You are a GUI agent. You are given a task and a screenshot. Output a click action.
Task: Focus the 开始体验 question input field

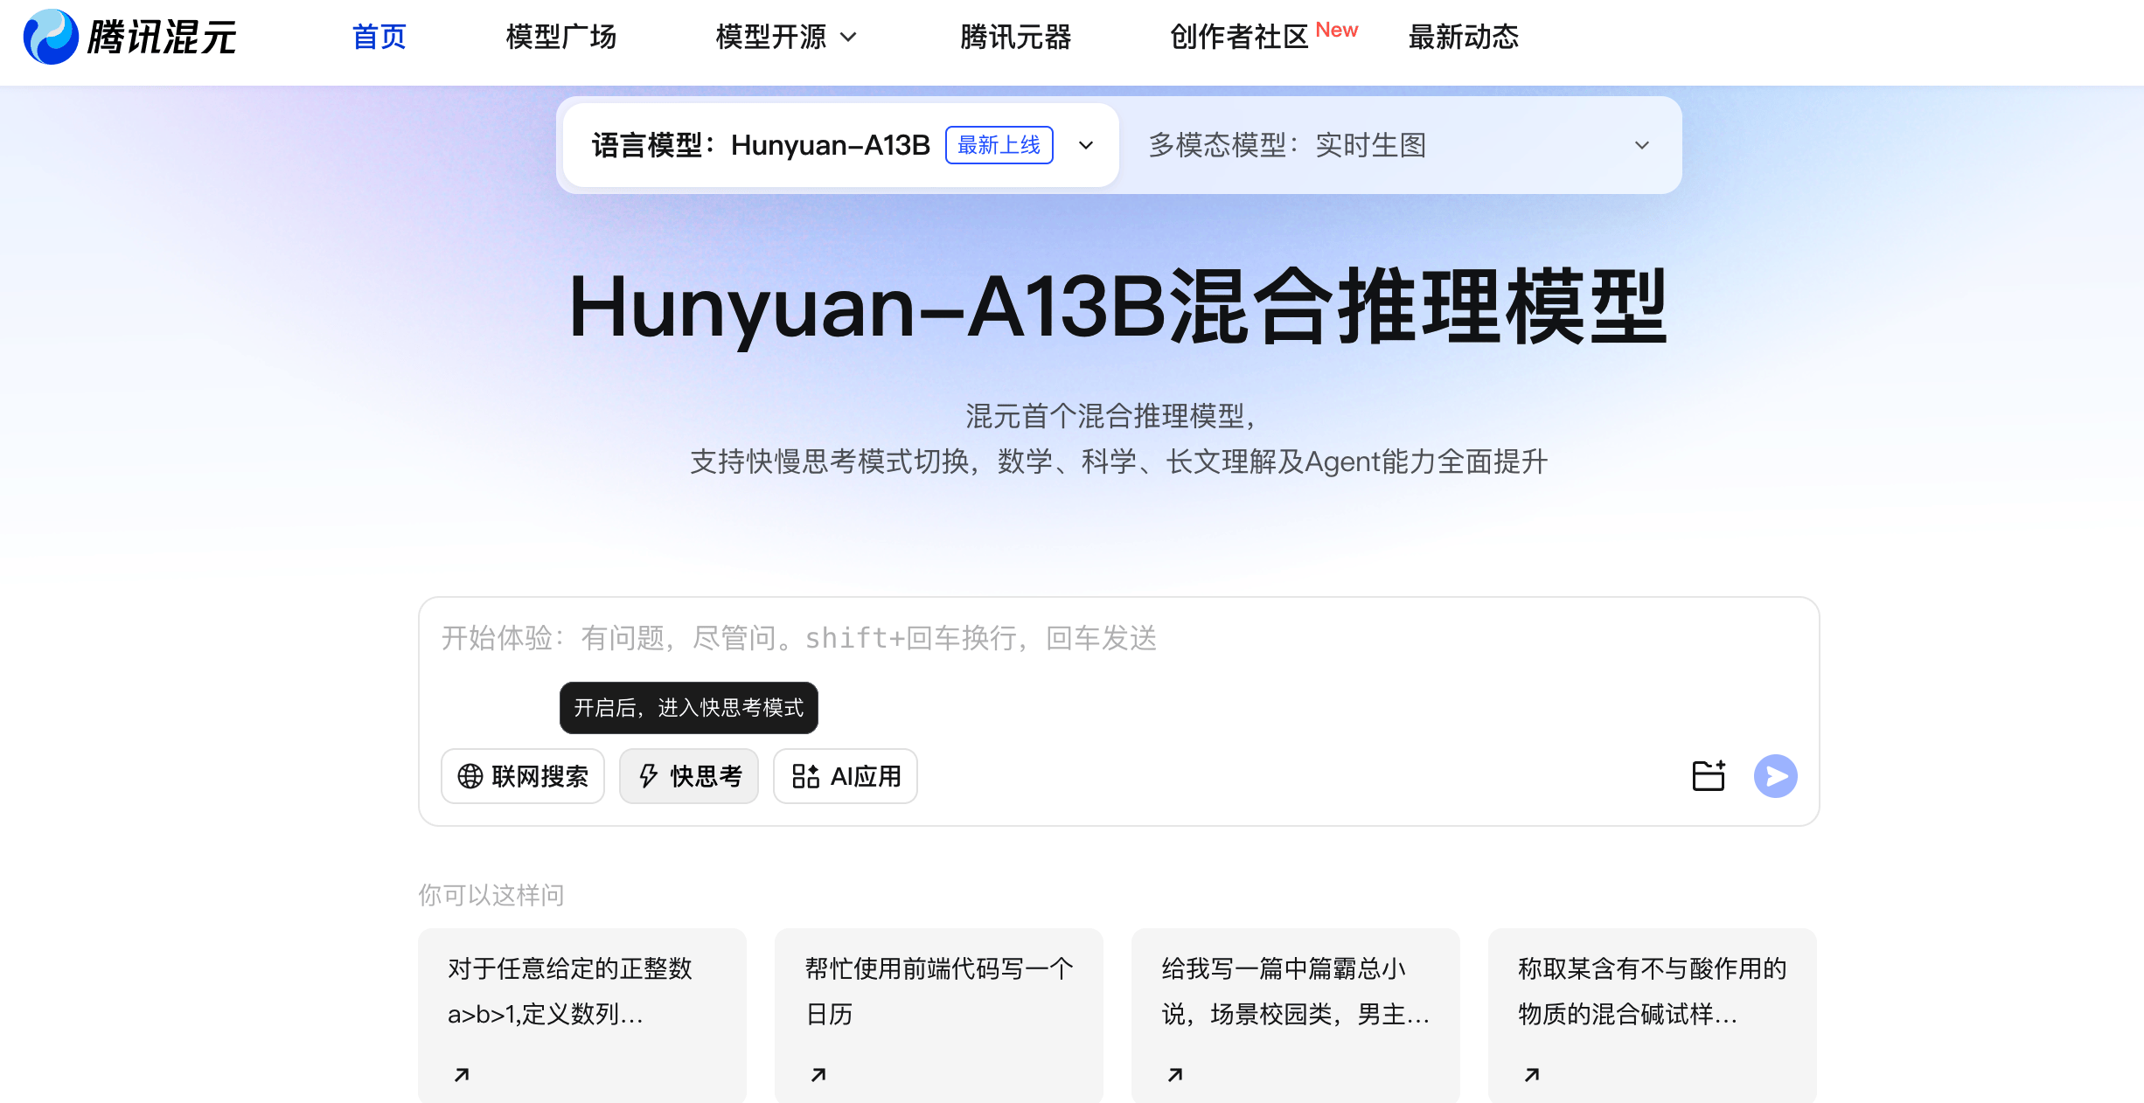[x=1119, y=639]
